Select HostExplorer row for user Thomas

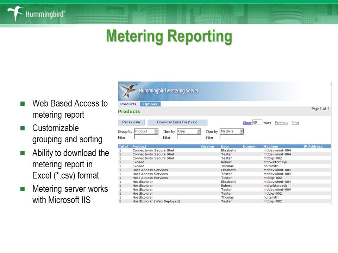(x=224, y=197)
